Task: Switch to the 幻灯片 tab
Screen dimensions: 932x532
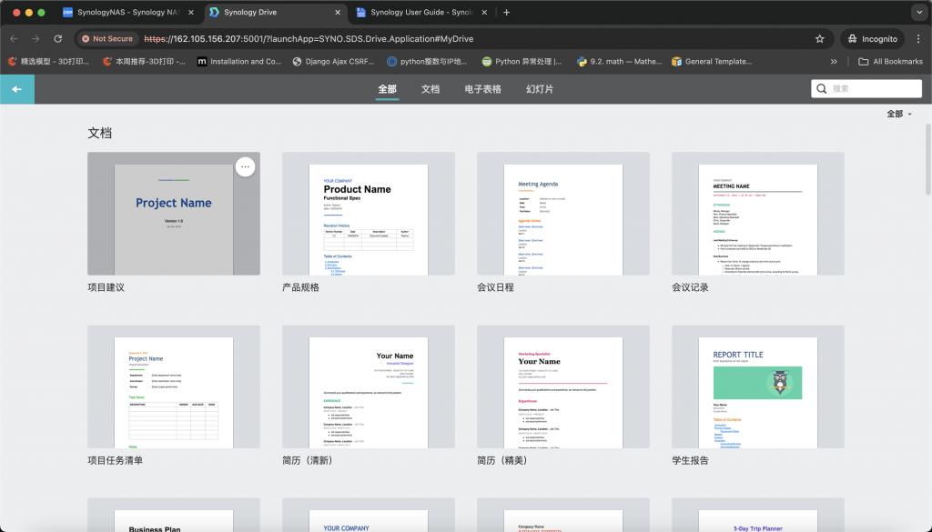Action: (540, 89)
